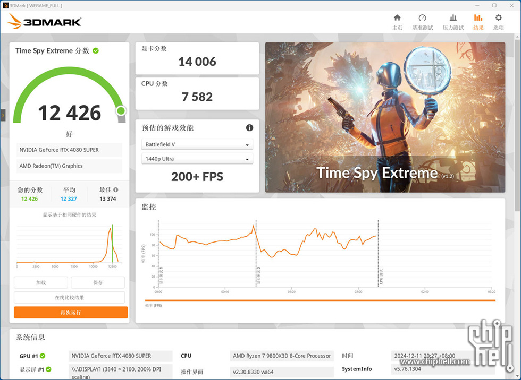Click the NVIDIA GeForce RTX 4080 SUPER label under gauge
This screenshot has height=380, width=521.
(69, 150)
